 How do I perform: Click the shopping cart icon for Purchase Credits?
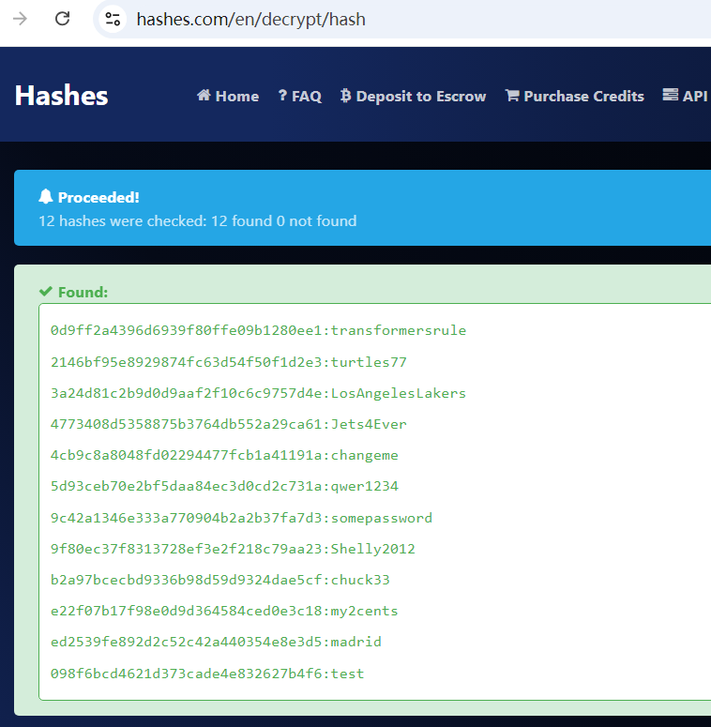(x=512, y=96)
